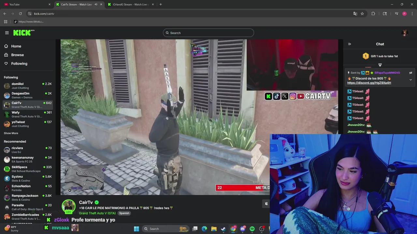Open File Explorer from the taskbar
The width and height of the screenshot is (417, 234).
214,229
